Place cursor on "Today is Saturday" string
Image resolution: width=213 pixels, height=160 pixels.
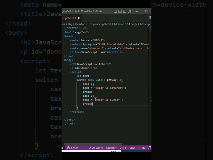point(109,88)
